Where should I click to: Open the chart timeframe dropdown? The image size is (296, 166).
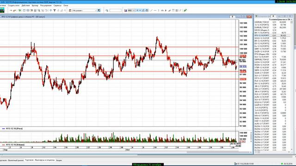coord(131,11)
